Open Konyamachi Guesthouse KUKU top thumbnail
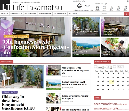Viewport: 129px width, 111px height. pyautogui.click(x=86, y=27)
